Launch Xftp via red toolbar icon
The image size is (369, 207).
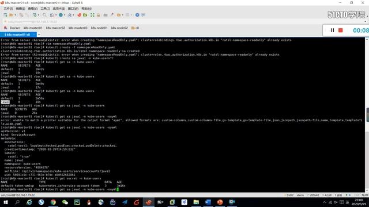click(79, 15)
